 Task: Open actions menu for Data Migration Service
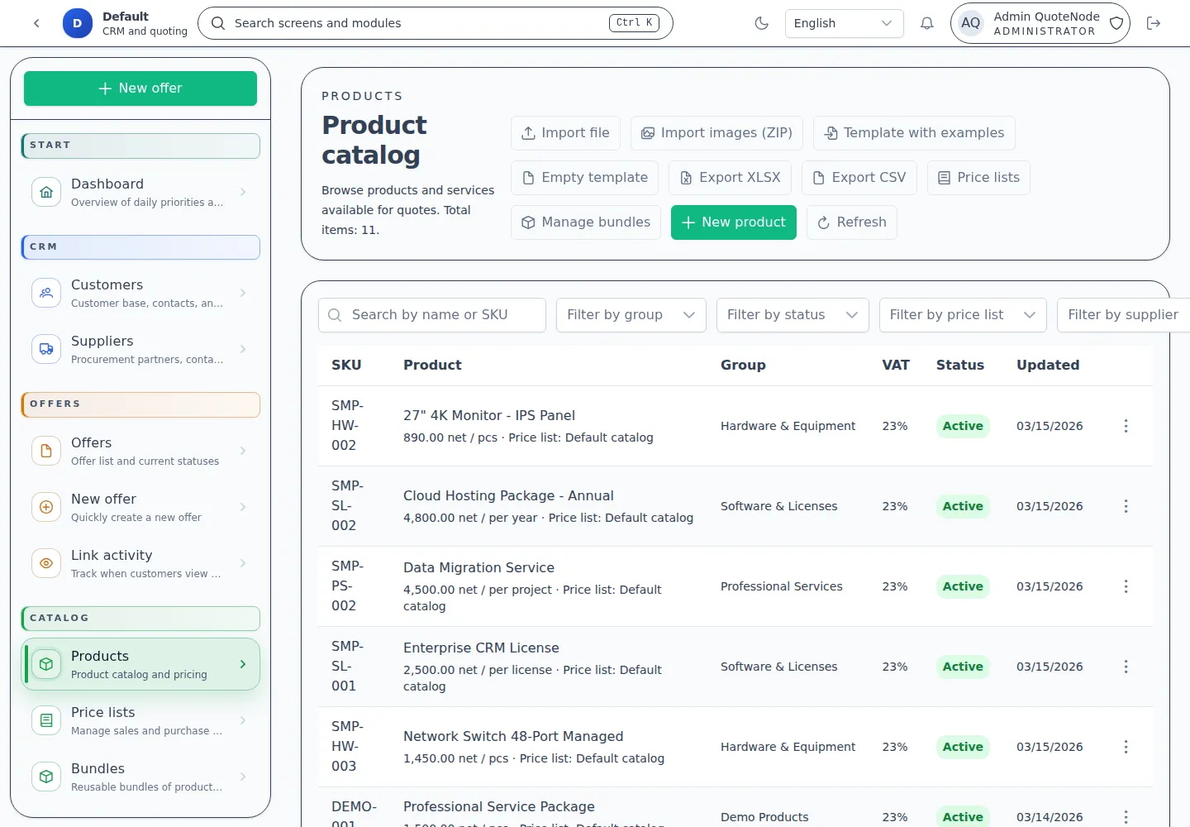pyautogui.click(x=1126, y=586)
